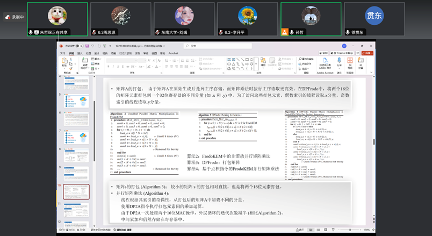This screenshot has width=432, height=236.
Task: Click the recording cloud indicator icon
Action: [8, 17]
